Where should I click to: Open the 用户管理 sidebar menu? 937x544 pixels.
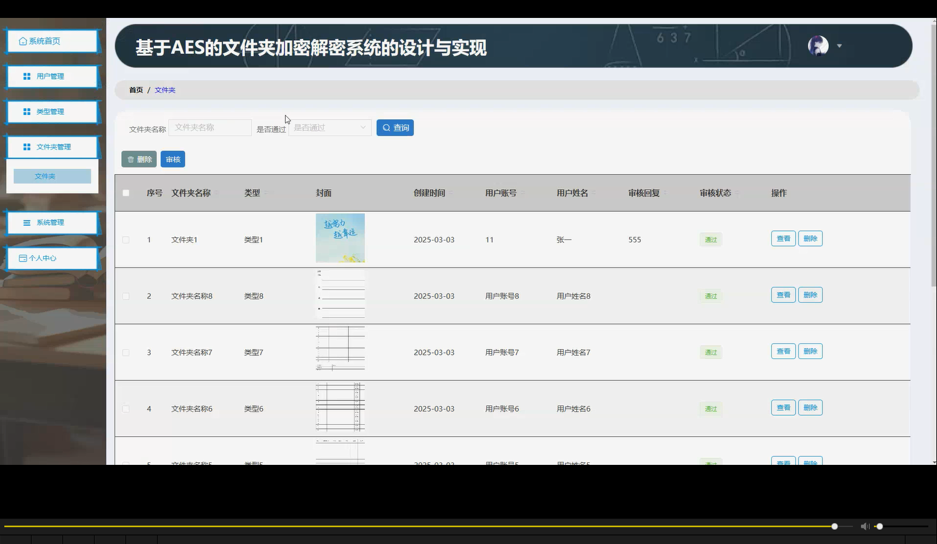[x=53, y=77]
